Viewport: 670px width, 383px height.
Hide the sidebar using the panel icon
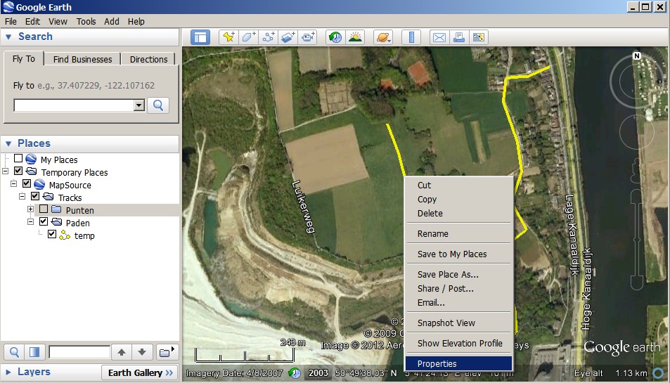(x=200, y=37)
